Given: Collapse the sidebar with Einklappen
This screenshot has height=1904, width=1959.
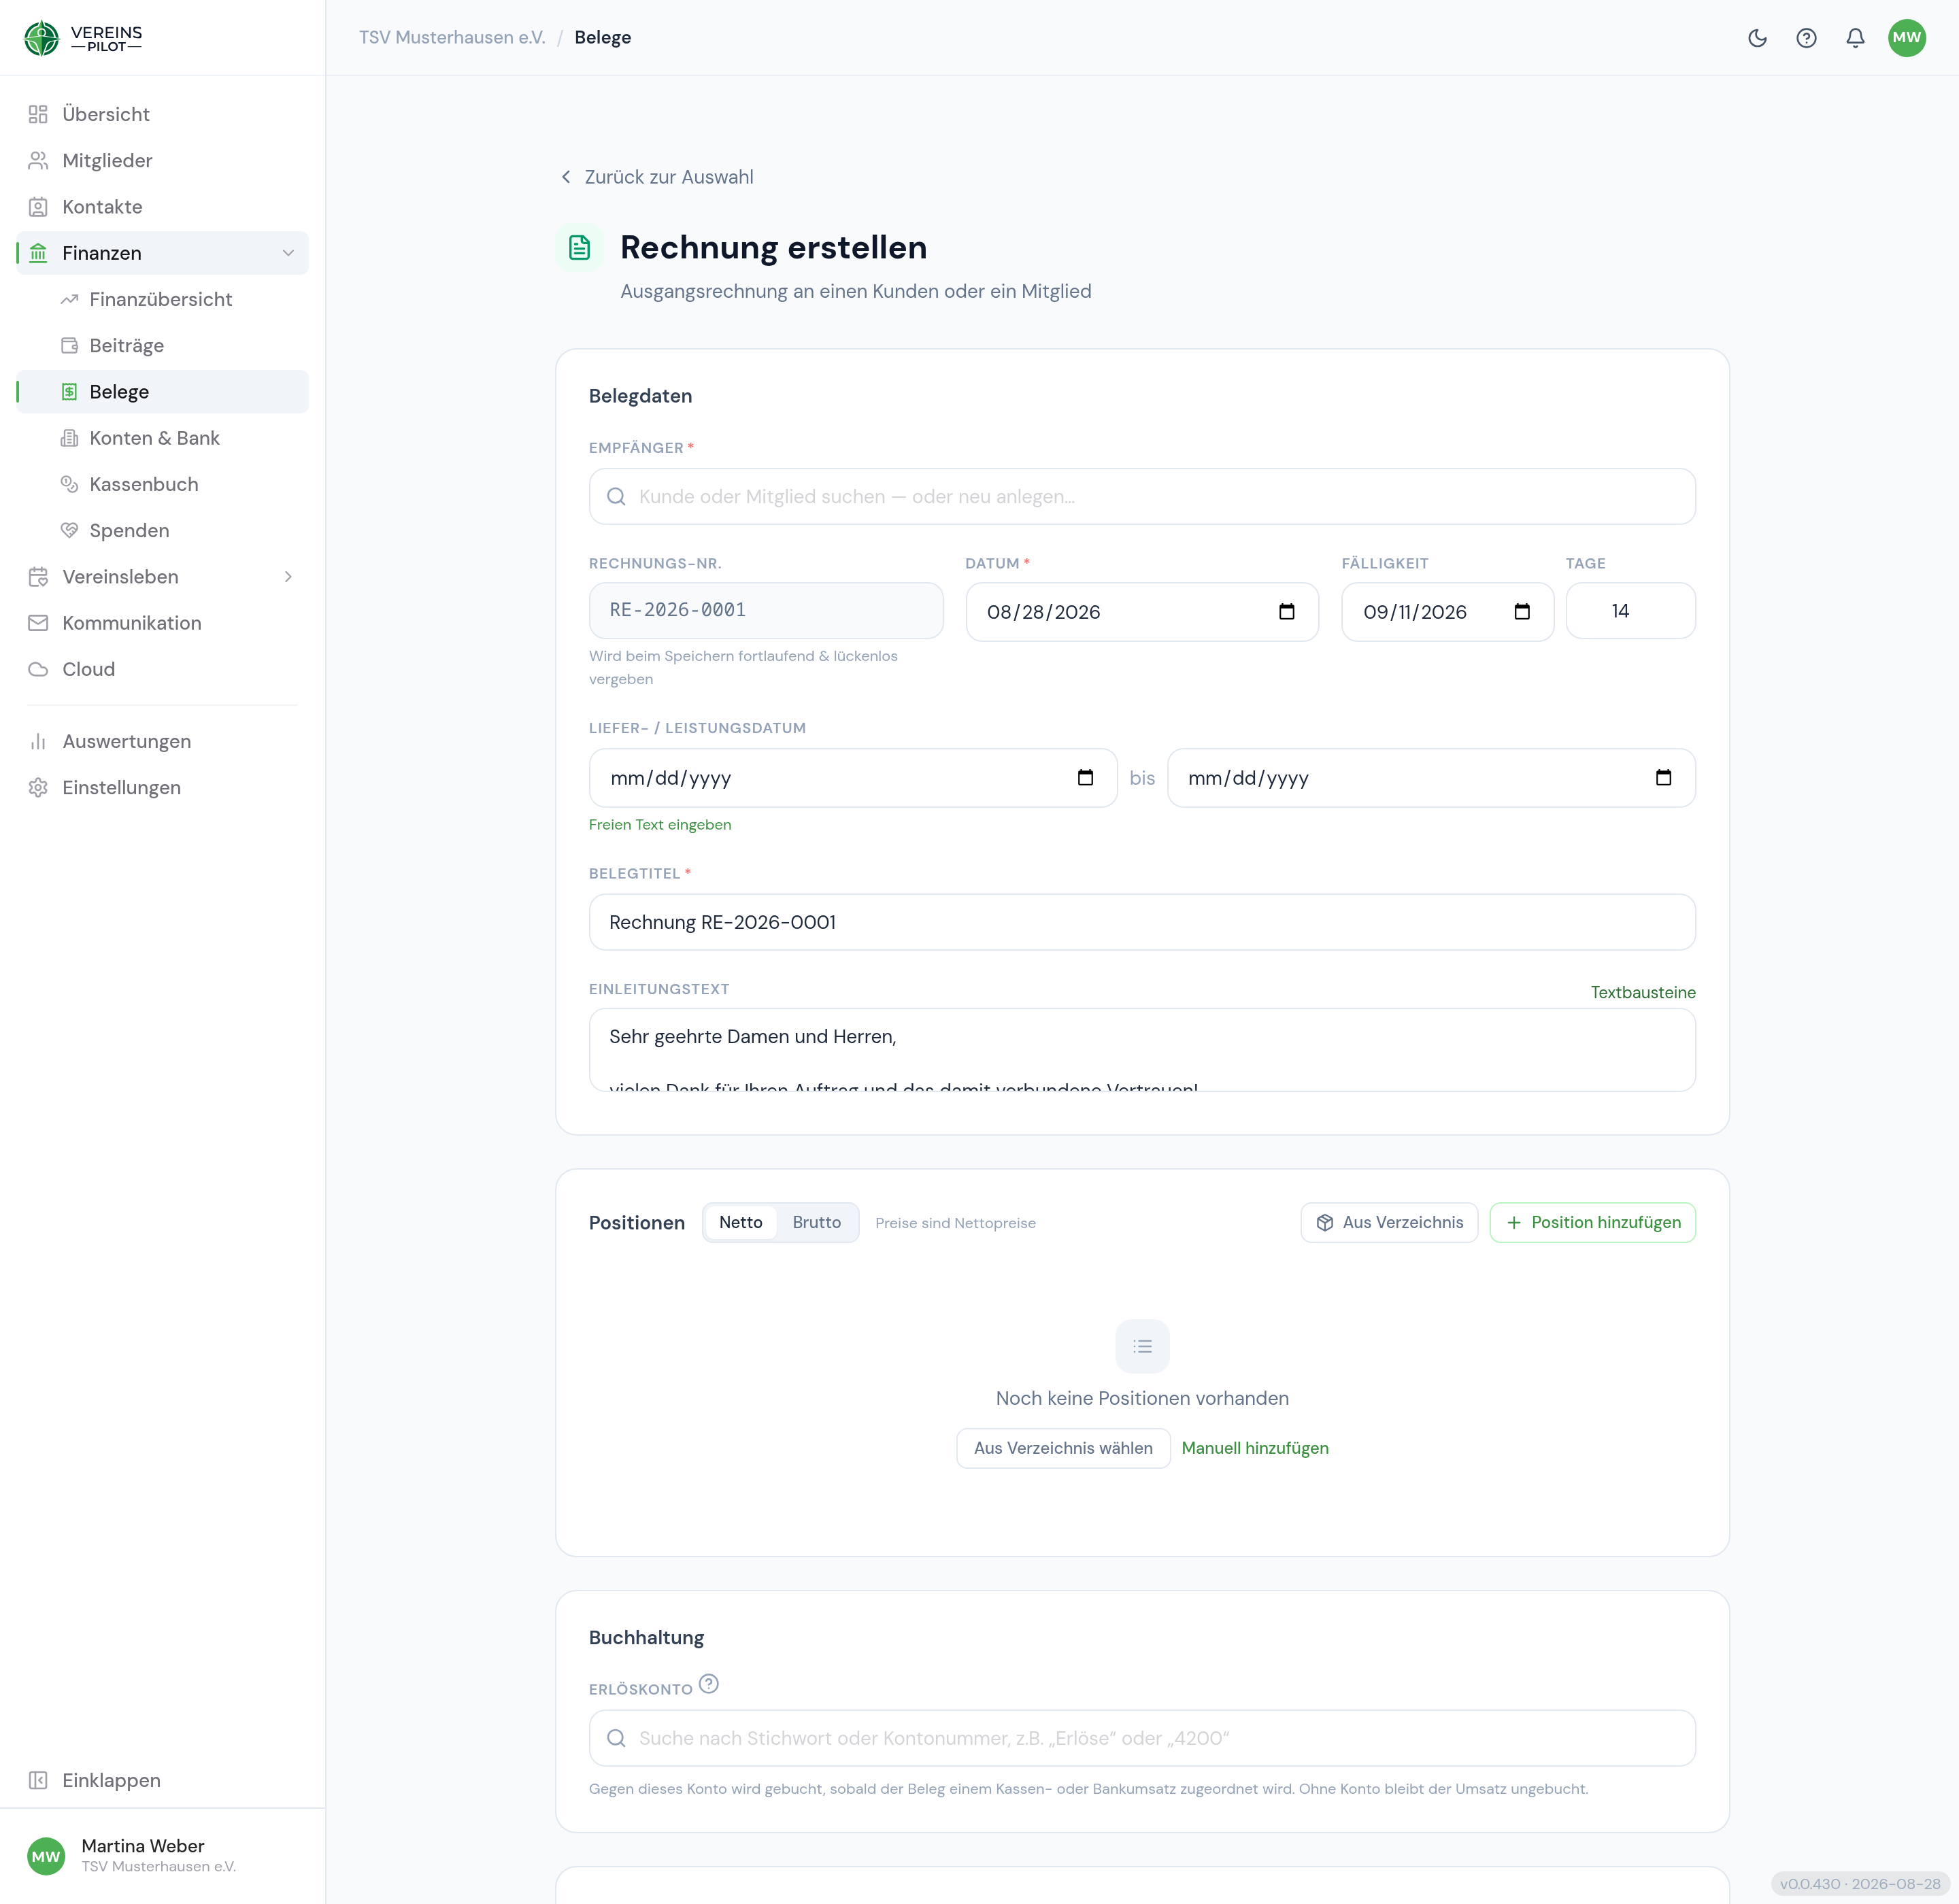Looking at the screenshot, I should pos(162,1780).
